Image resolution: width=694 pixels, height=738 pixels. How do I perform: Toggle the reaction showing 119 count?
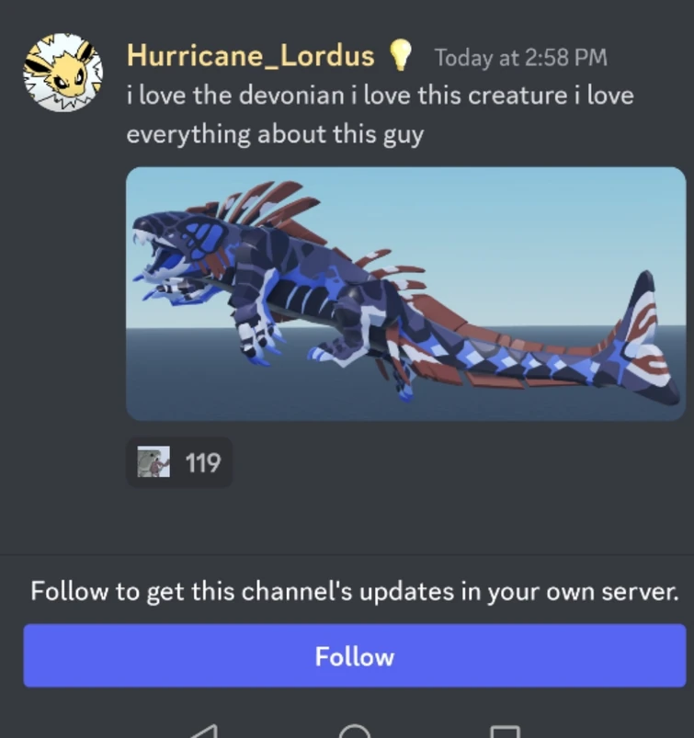pyautogui.click(x=179, y=462)
